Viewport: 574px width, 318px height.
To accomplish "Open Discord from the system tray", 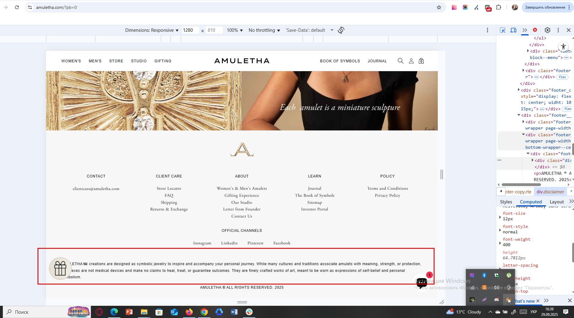I will [x=496, y=300].
